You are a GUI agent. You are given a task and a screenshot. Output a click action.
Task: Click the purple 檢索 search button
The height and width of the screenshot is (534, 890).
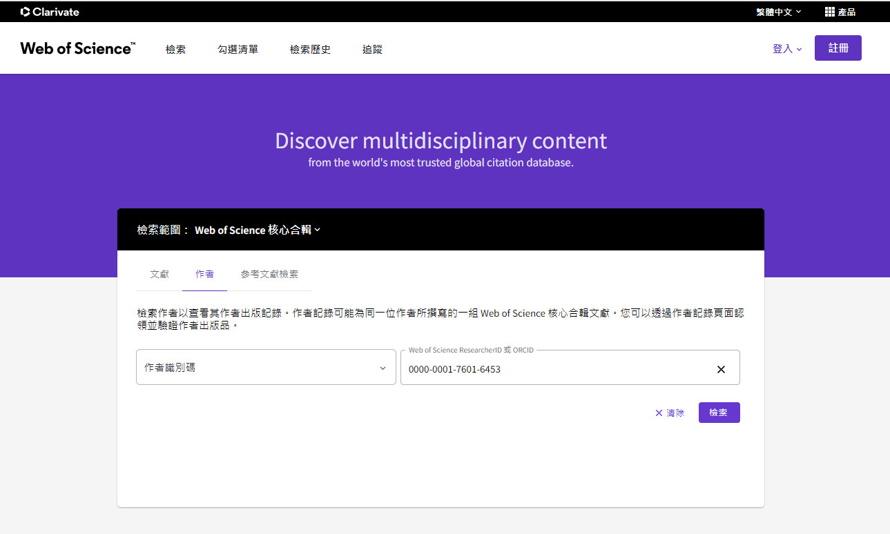[x=719, y=413]
